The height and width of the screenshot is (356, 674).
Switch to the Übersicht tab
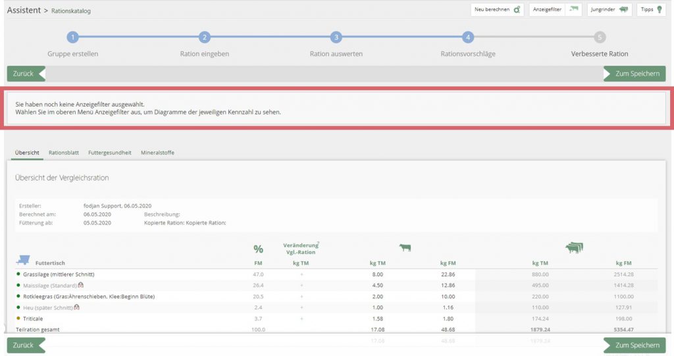tap(27, 153)
